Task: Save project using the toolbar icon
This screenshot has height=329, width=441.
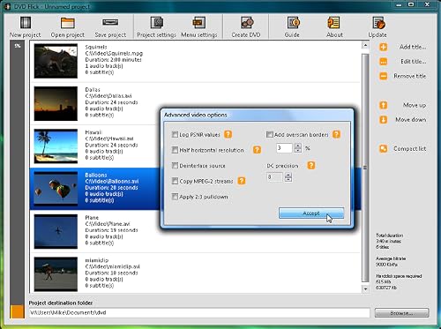Action: click(110, 22)
